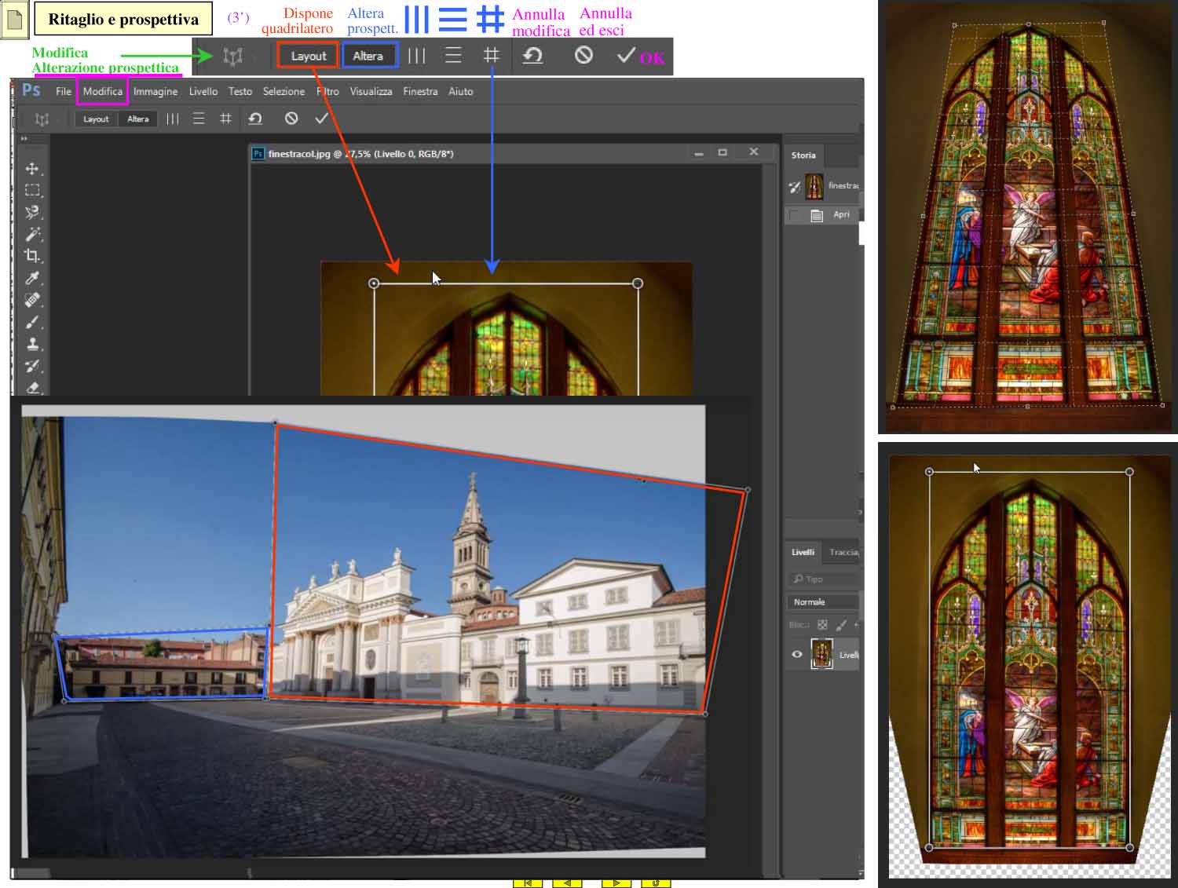Click history brush source marker beside finestracol snapshot
The height and width of the screenshot is (888, 1178).
pos(795,187)
